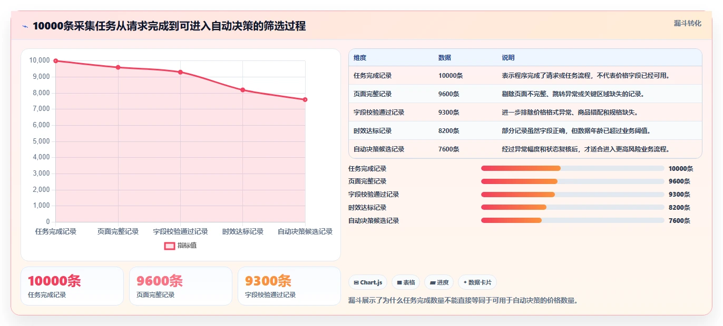The image size is (723, 326).
Task: Click the description starting 进一步排除价格格式异常
Action: 570,113
